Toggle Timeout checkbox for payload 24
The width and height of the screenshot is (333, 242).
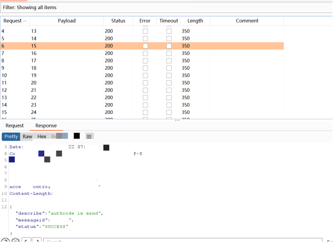click(x=169, y=112)
